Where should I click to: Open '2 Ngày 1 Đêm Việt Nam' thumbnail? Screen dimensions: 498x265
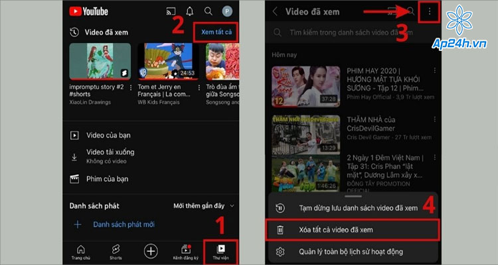pos(306,174)
